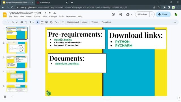This screenshot has width=181, height=102.
Task: Open the Google account avatar
Action: coord(176,14)
